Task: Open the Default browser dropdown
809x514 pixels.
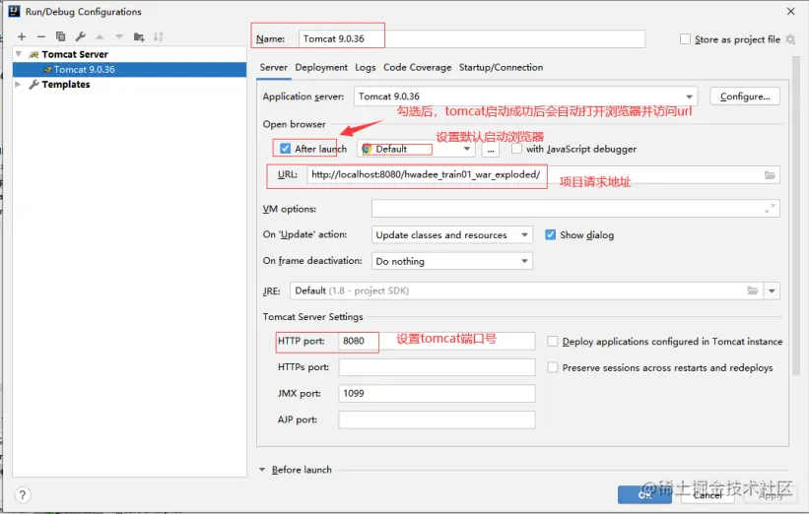Action: click(x=415, y=149)
